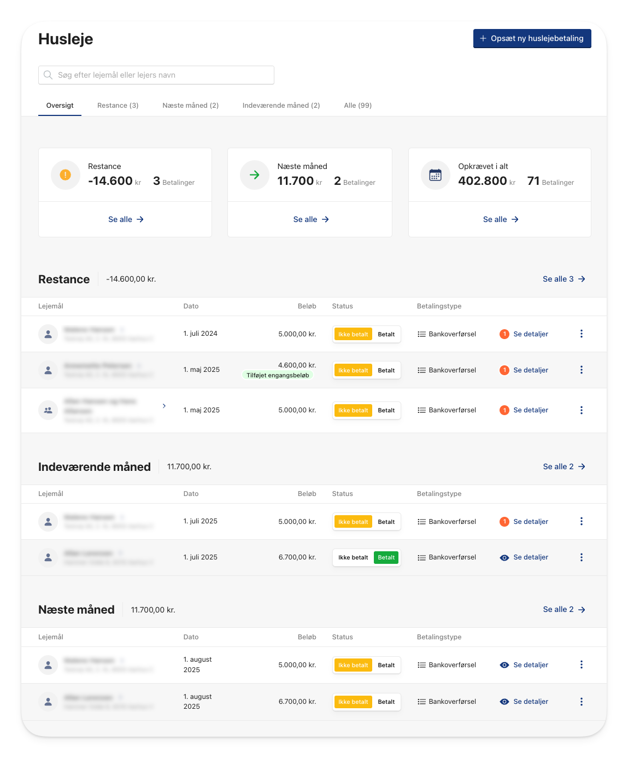Click the tenant avatar in the august 5.000,00 kr. row
This screenshot has height=758, width=628.
[48, 665]
